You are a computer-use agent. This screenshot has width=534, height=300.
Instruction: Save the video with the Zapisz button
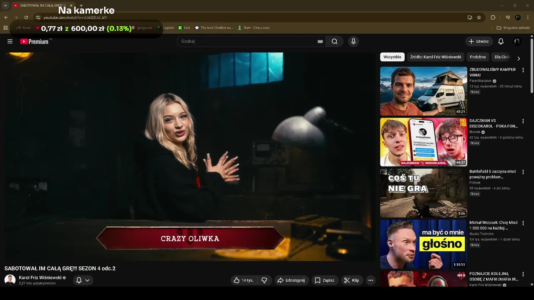click(x=325, y=280)
